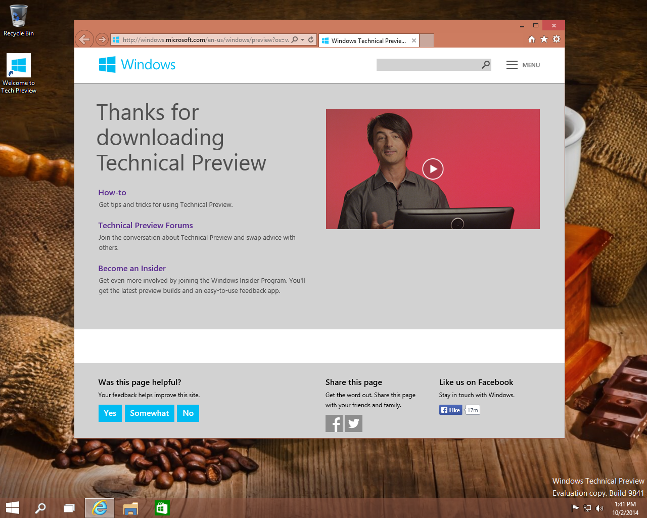
Task: Click the site search magnifier icon
Action: pyautogui.click(x=486, y=65)
